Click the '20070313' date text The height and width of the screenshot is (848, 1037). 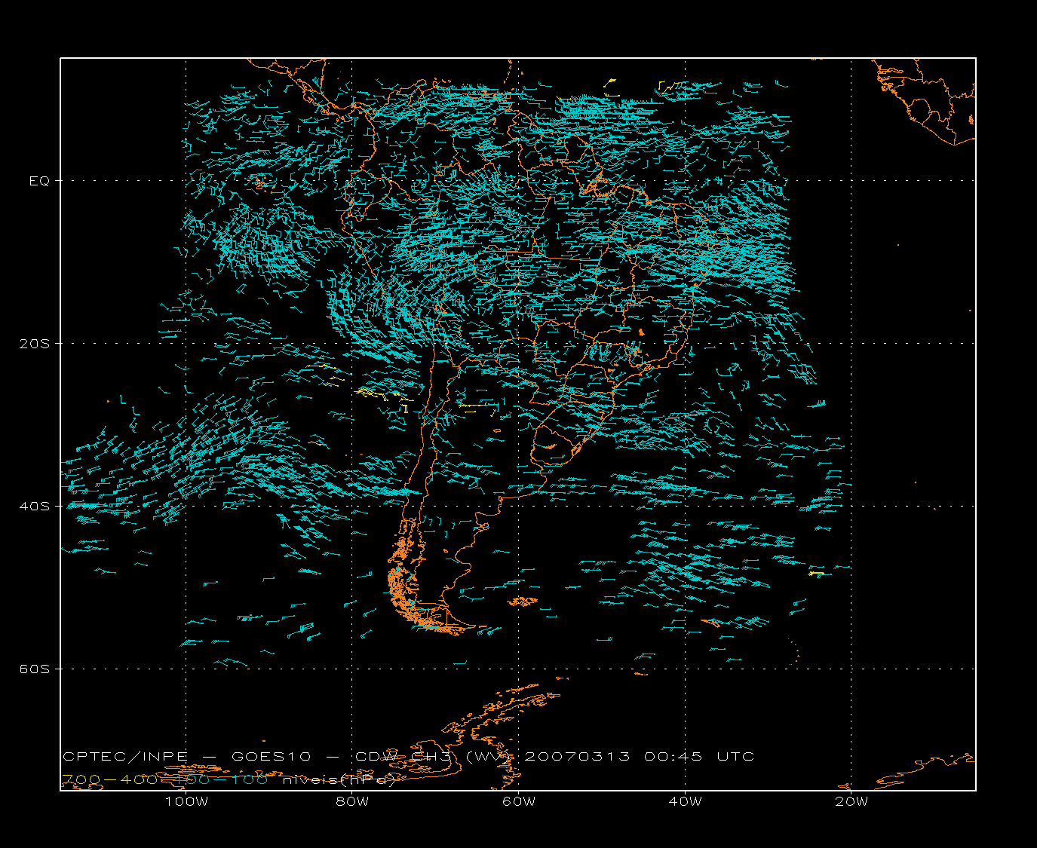tap(578, 757)
